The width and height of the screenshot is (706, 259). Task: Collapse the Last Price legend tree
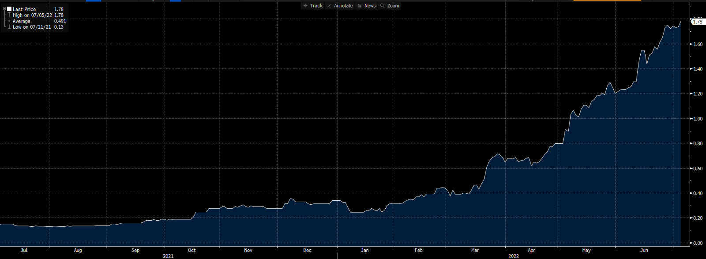pos(4,9)
